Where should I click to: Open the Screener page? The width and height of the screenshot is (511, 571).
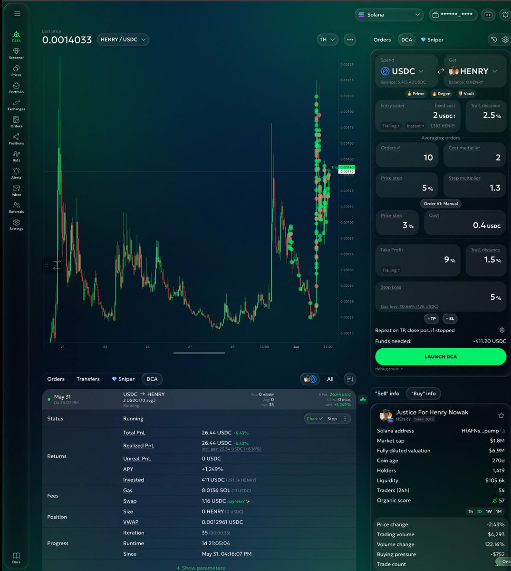[x=16, y=53]
